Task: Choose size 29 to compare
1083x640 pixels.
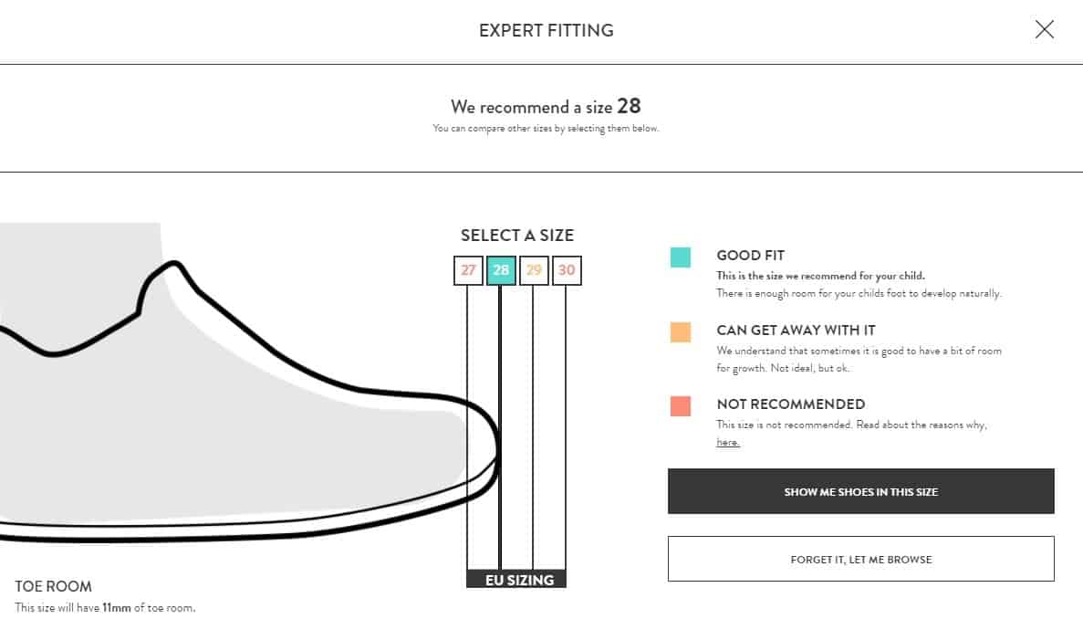Action: point(534,270)
